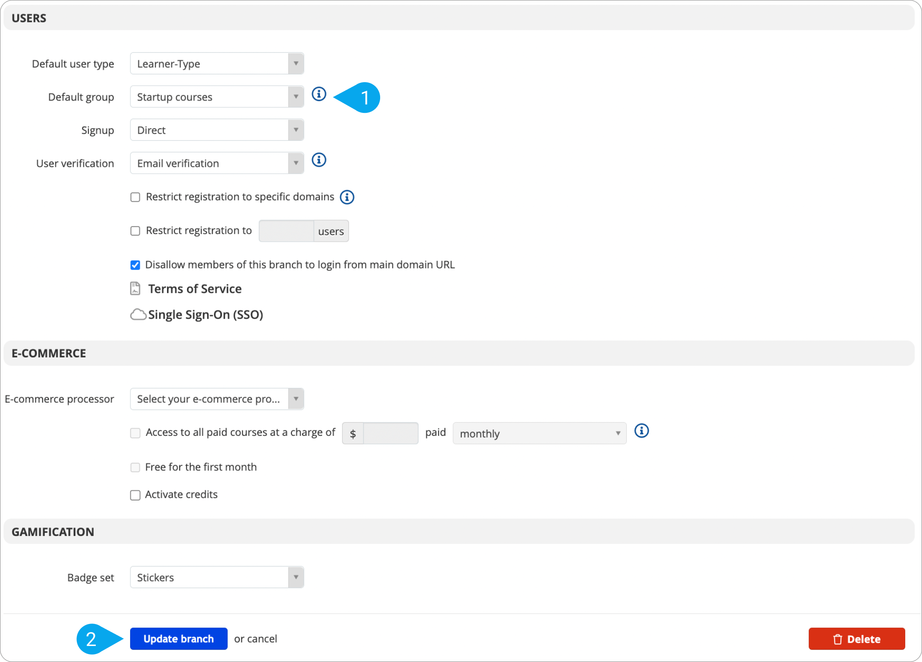This screenshot has width=922, height=662.
Task: Click the E-COMMERCE section header
Action: coord(459,353)
